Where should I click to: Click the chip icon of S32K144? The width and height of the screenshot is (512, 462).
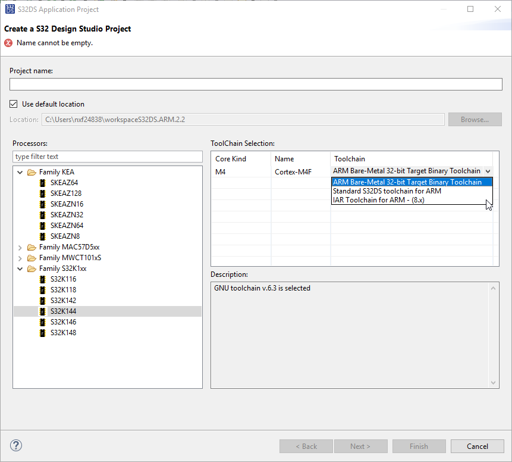point(42,311)
